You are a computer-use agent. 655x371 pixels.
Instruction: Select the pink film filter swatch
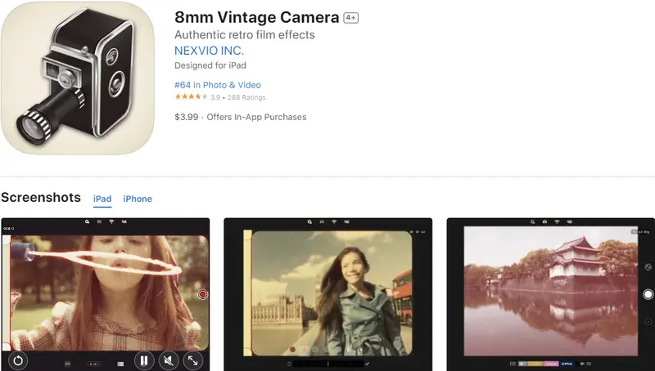(x=551, y=363)
